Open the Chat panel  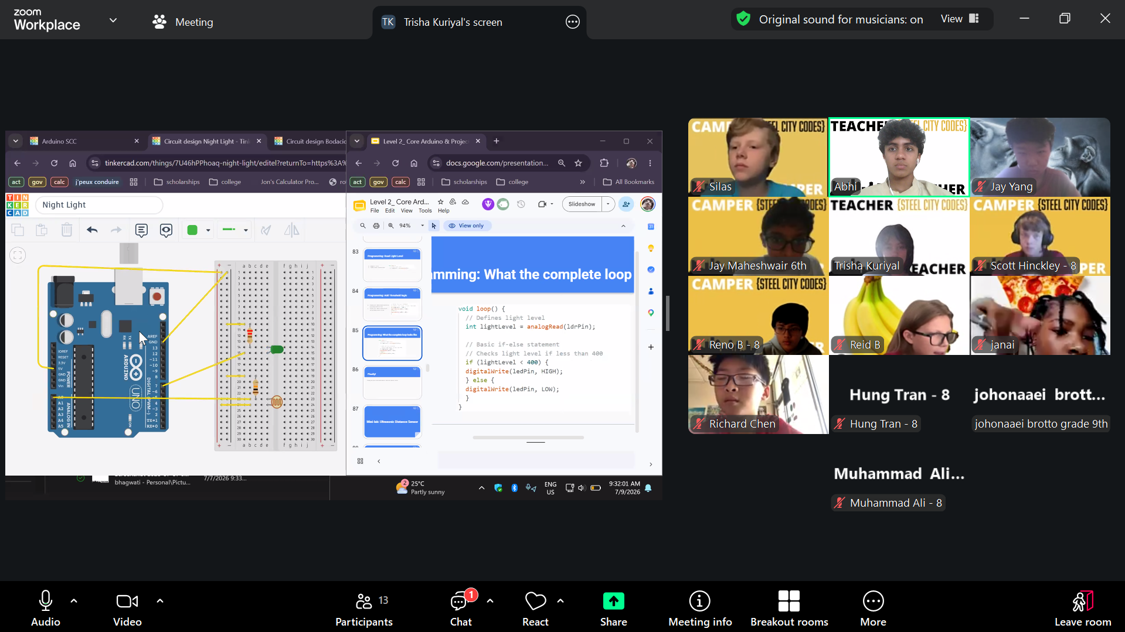coord(461,608)
